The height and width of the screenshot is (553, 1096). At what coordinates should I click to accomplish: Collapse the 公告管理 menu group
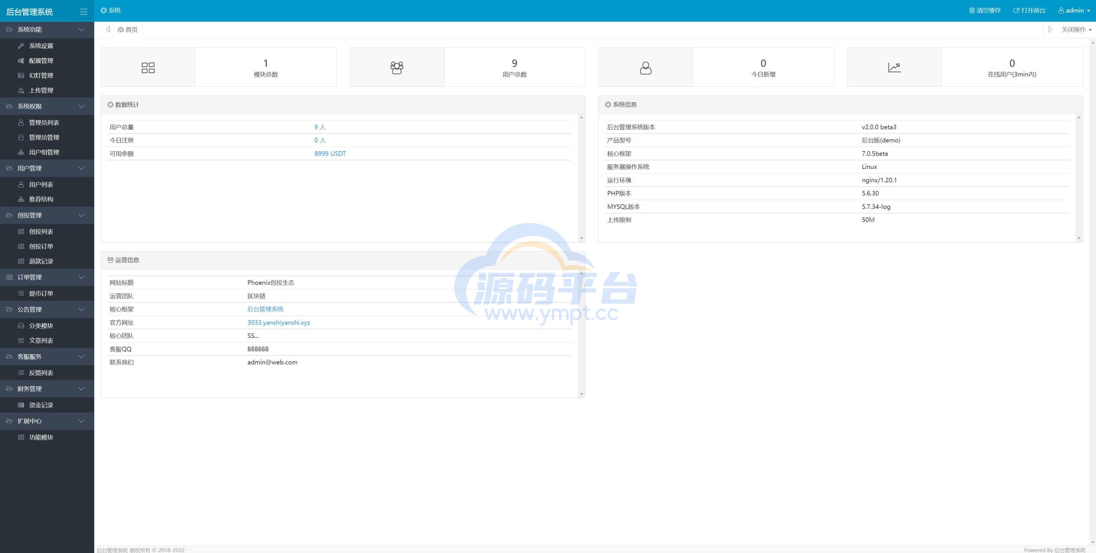pyautogui.click(x=47, y=309)
